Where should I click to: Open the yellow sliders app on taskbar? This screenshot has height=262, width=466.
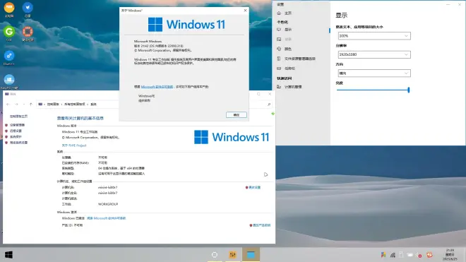click(x=232, y=255)
